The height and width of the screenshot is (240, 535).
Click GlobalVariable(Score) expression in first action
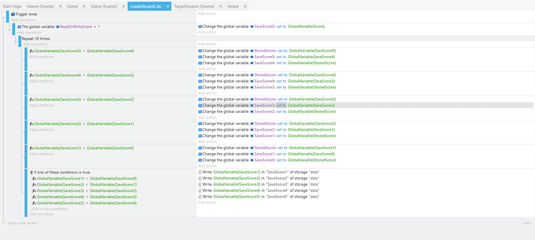click(x=306, y=26)
